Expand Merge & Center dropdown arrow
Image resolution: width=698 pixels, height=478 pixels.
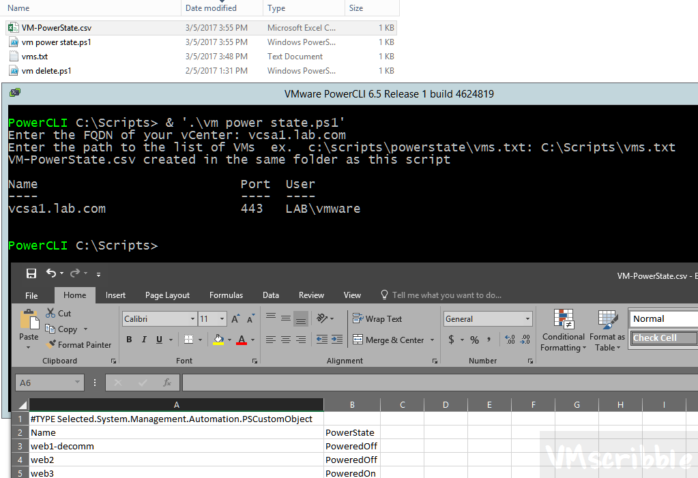(432, 340)
